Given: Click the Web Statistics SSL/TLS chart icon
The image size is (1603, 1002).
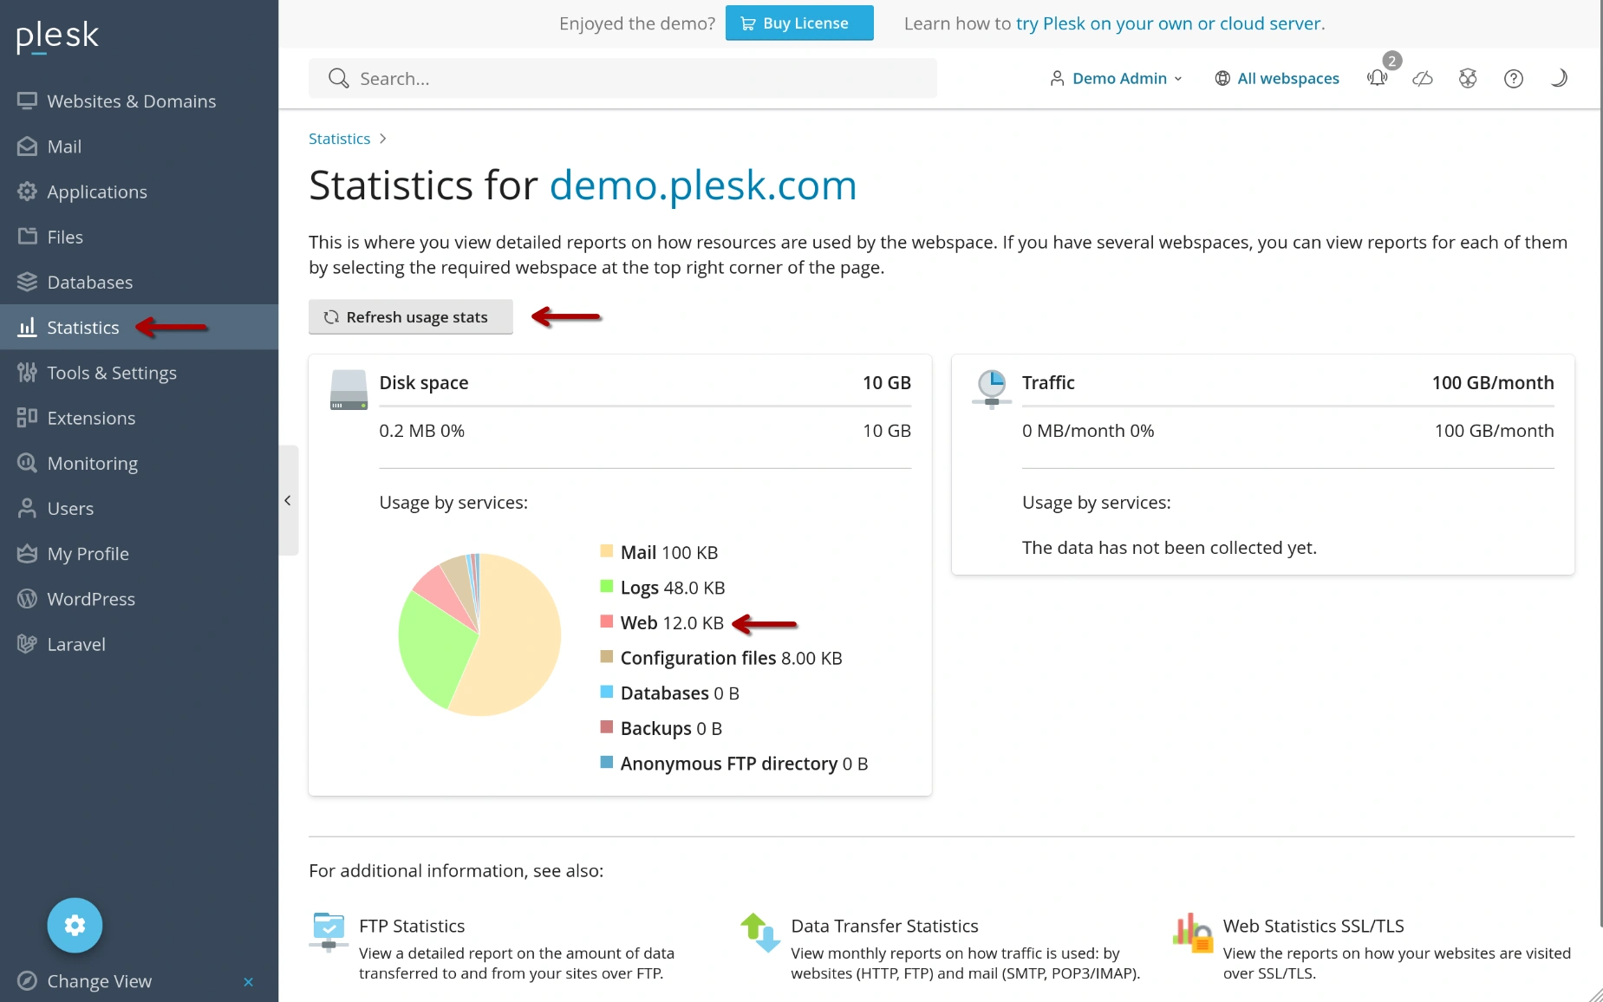Looking at the screenshot, I should 1192,933.
